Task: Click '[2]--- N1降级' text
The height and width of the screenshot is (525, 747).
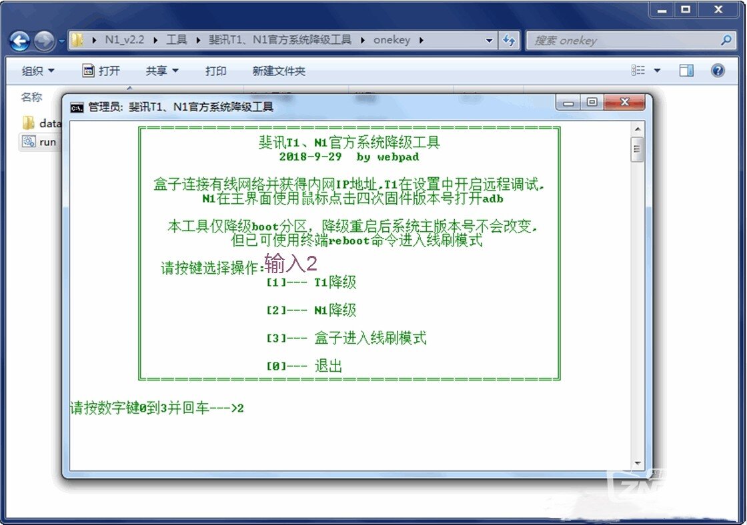Action: [311, 310]
